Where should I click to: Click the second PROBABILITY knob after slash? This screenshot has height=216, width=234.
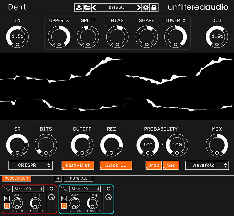tap(177, 145)
